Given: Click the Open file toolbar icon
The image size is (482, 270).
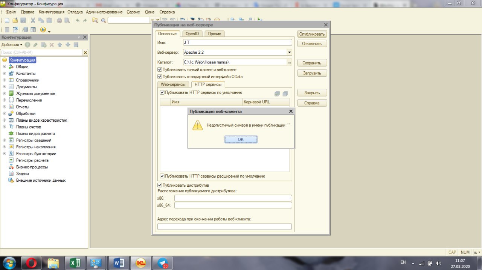Looking at the screenshot, I should [15, 20].
